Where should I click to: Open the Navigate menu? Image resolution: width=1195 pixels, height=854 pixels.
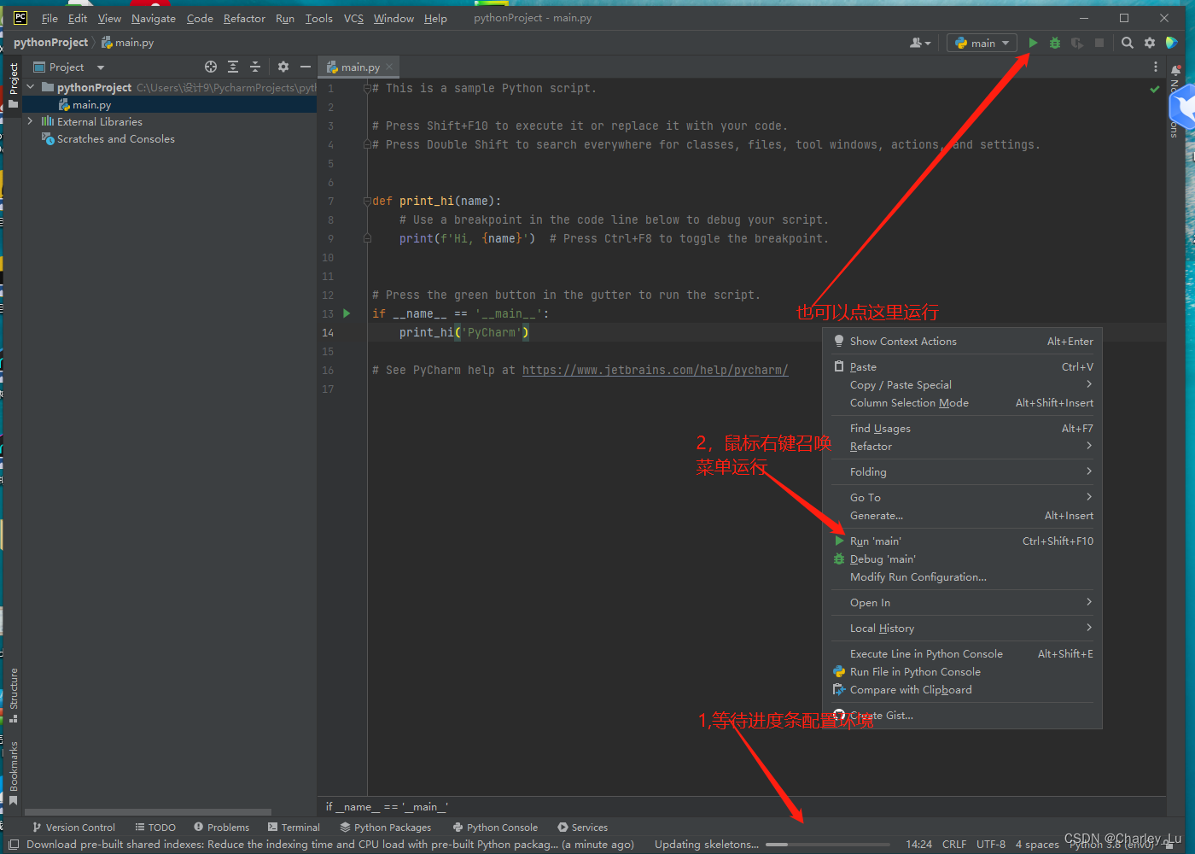click(x=154, y=18)
